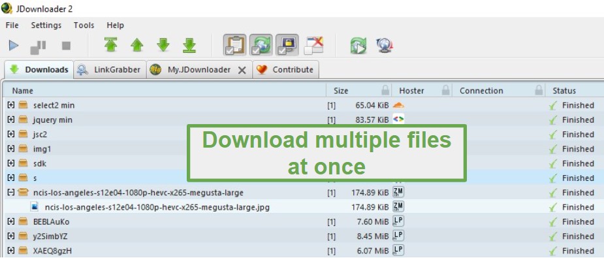Screen dimensions: 604x258
Task: Click the jpg file image icon
Action: click(x=35, y=207)
